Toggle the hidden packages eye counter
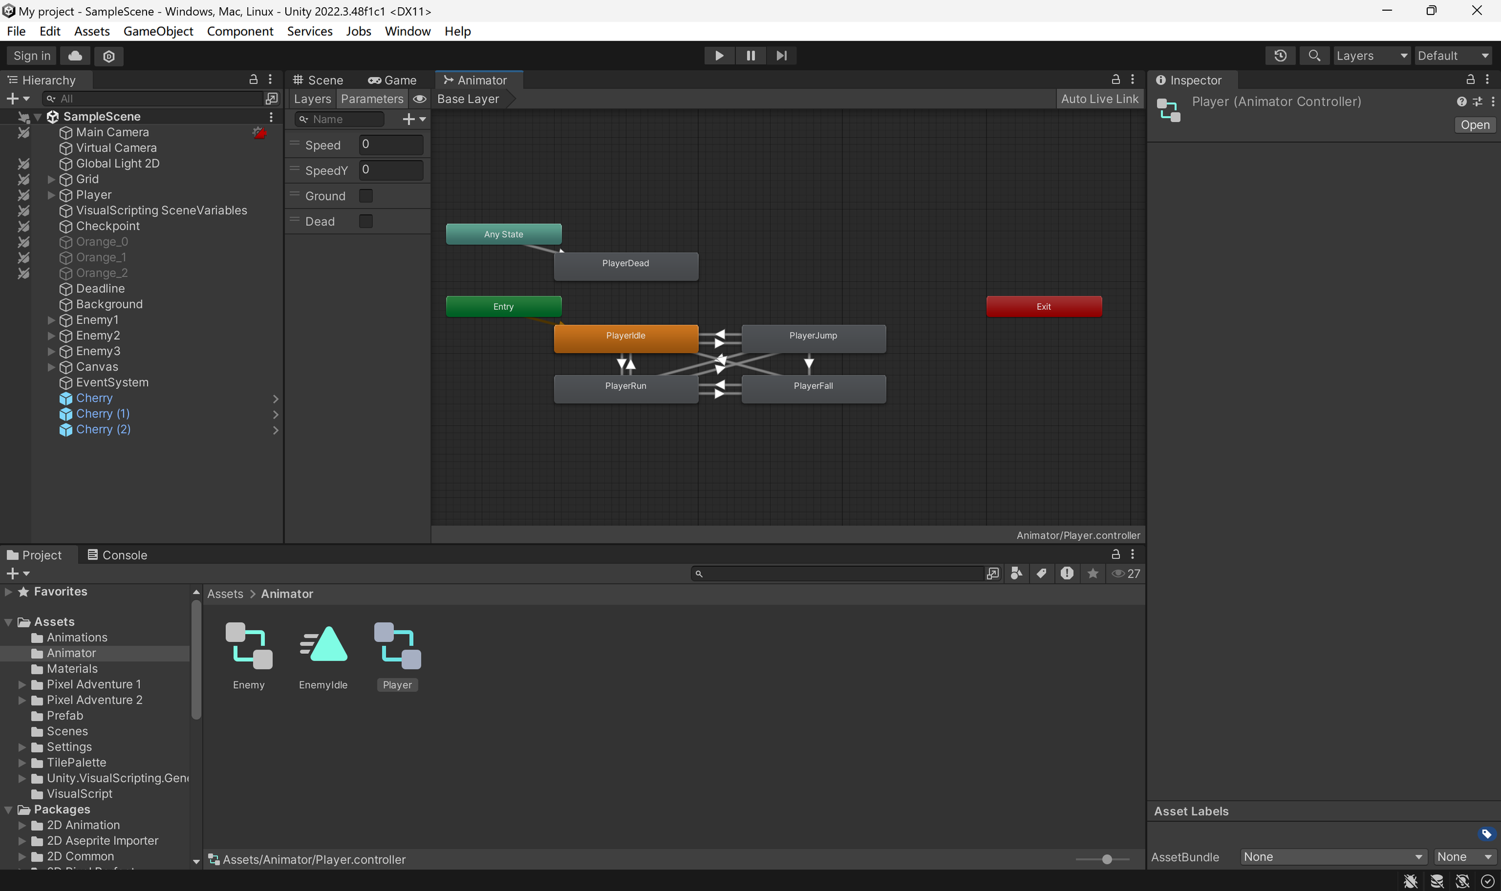The image size is (1501, 891). [1125, 573]
